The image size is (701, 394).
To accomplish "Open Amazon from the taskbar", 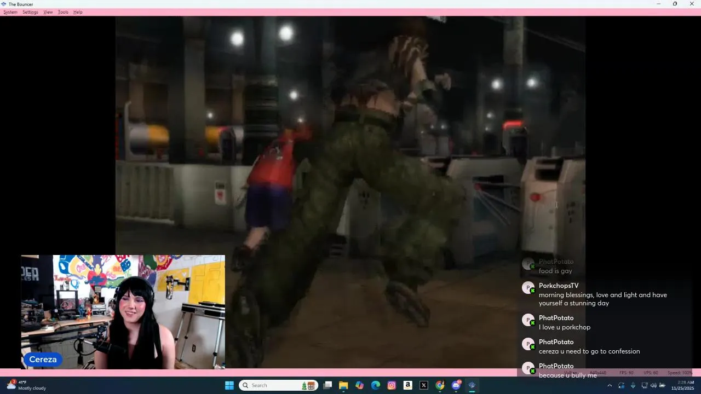I will coord(407,385).
